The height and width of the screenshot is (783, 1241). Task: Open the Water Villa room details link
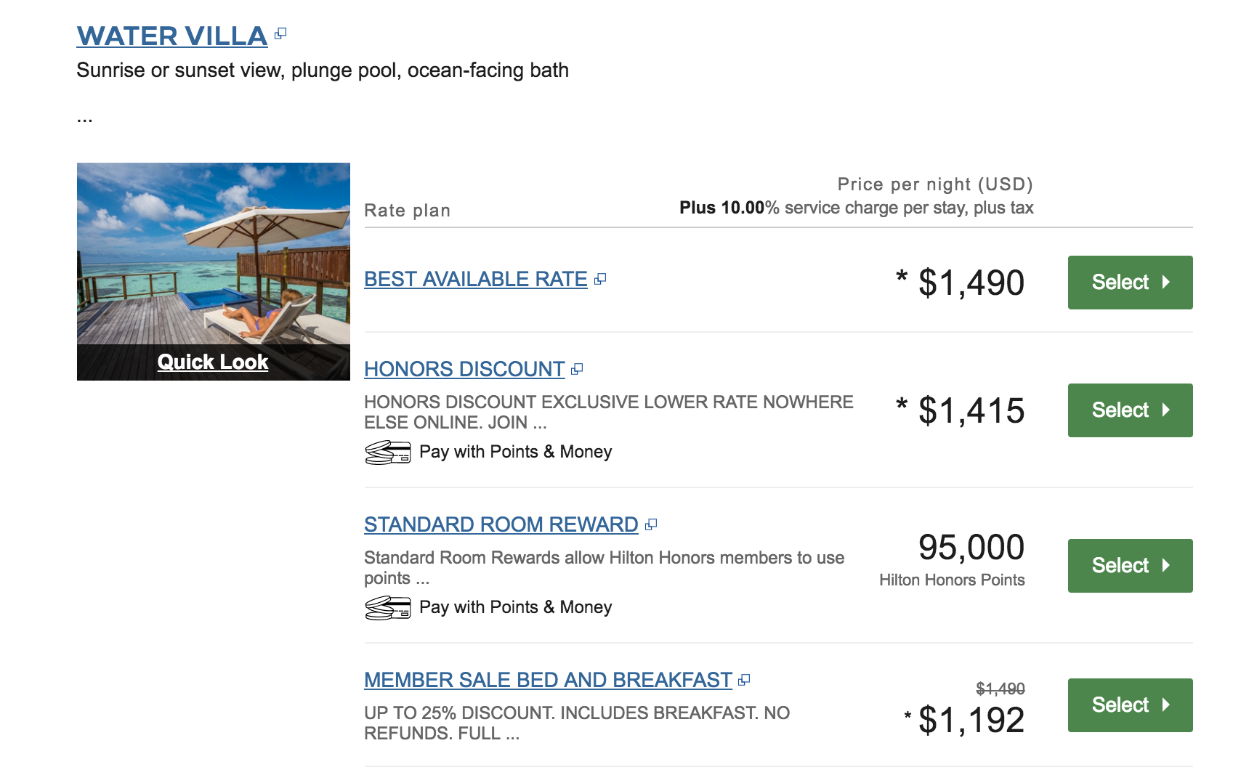pos(172,36)
